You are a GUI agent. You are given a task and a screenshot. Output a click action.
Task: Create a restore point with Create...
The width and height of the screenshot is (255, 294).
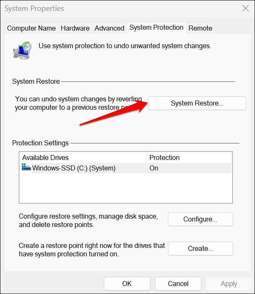click(200, 248)
